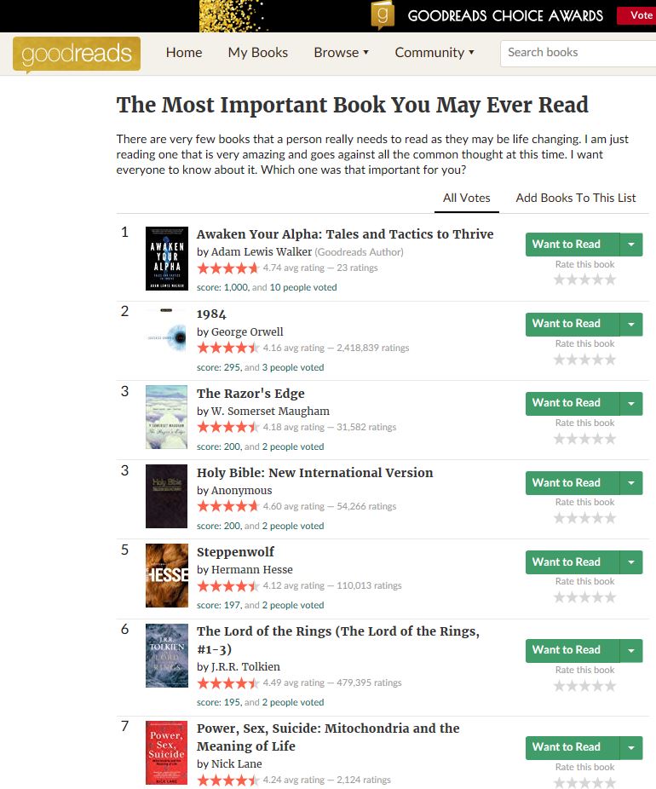
Task: Rate The Razor's Edge five stars
Action: tap(610, 439)
